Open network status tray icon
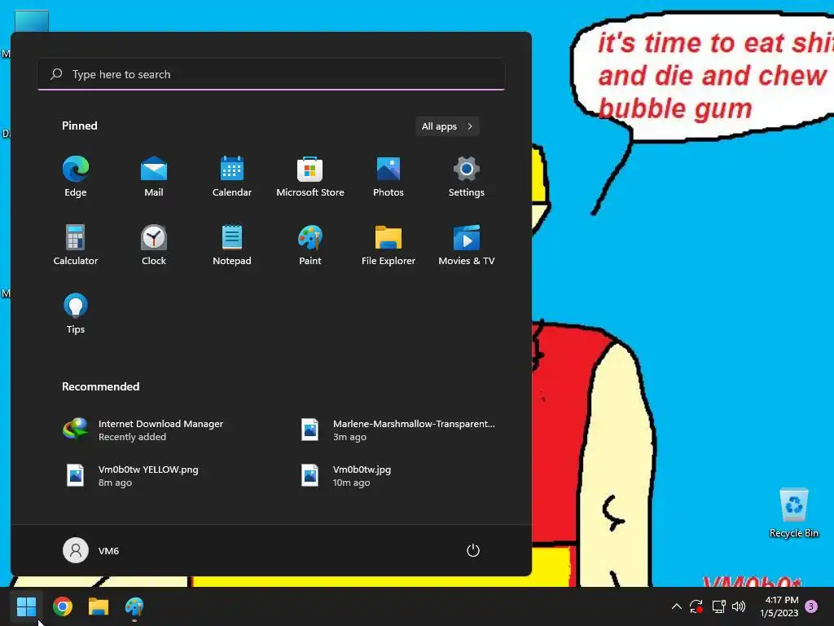The image size is (834, 626). [x=718, y=606]
